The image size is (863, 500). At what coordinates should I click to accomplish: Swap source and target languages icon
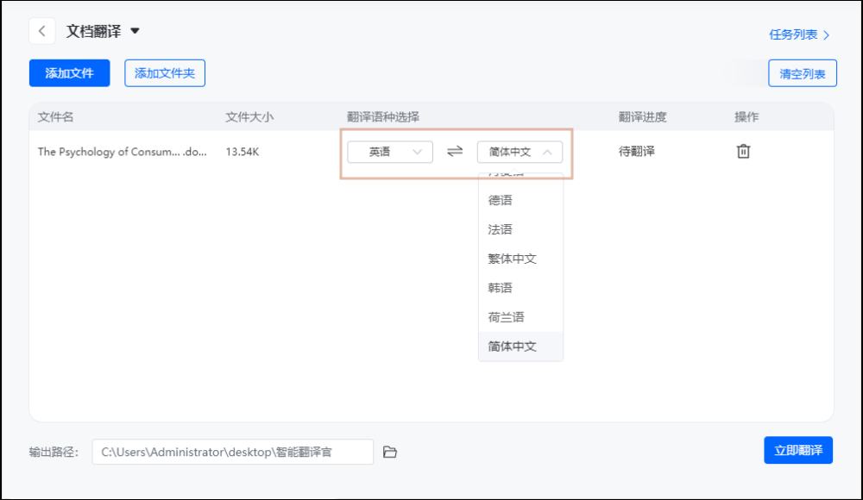(455, 152)
